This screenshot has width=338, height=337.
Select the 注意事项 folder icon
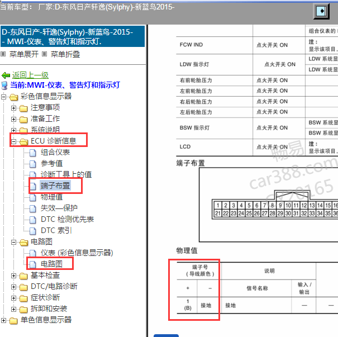(x=23, y=108)
